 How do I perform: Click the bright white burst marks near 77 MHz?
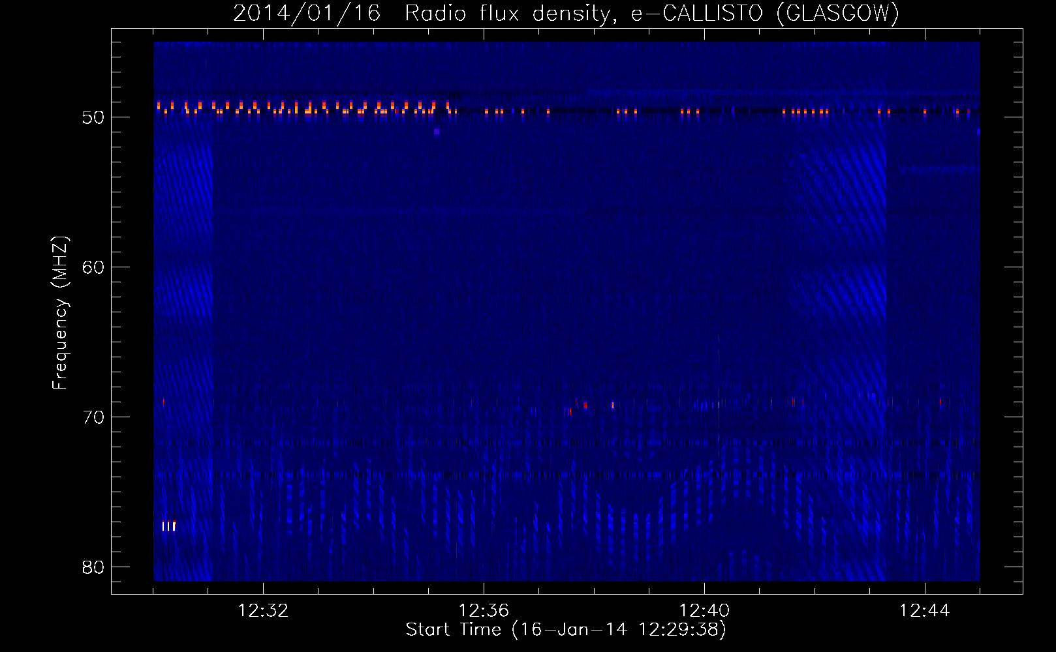(169, 526)
